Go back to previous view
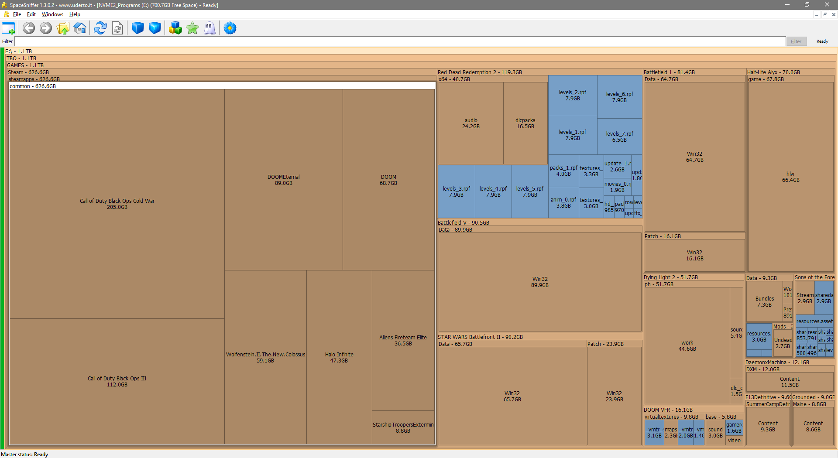The width and height of the screenshot is (838, 458). pyautogui.click(x=29, y=28)
